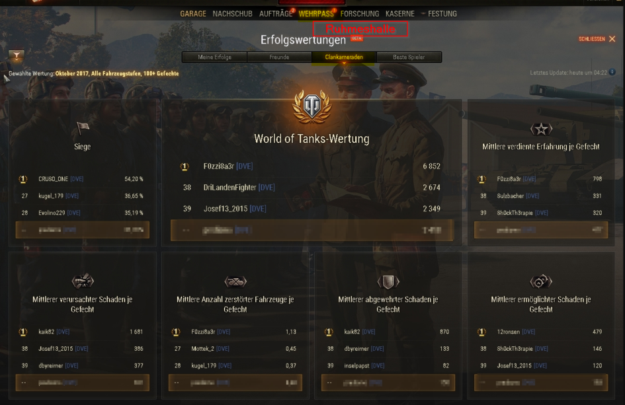Switch to the Beste Spieler tab
The height and width of the screenshot is (405, 625).
click(x=409, y=57)
